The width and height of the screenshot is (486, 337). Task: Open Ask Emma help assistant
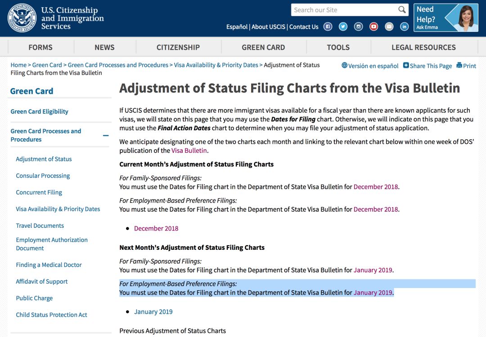point(446,18)
